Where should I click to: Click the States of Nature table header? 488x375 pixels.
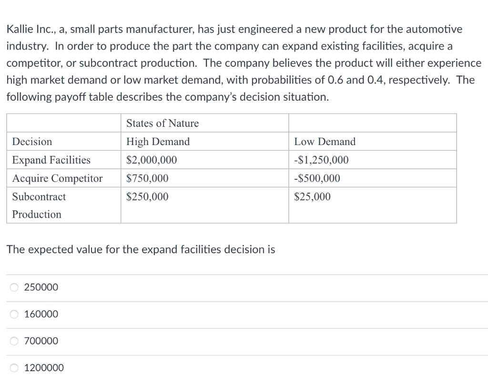pos(162,123)
